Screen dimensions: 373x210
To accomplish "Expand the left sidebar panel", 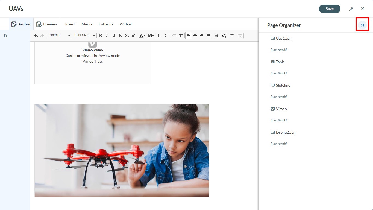I will (x=6, y=36).
